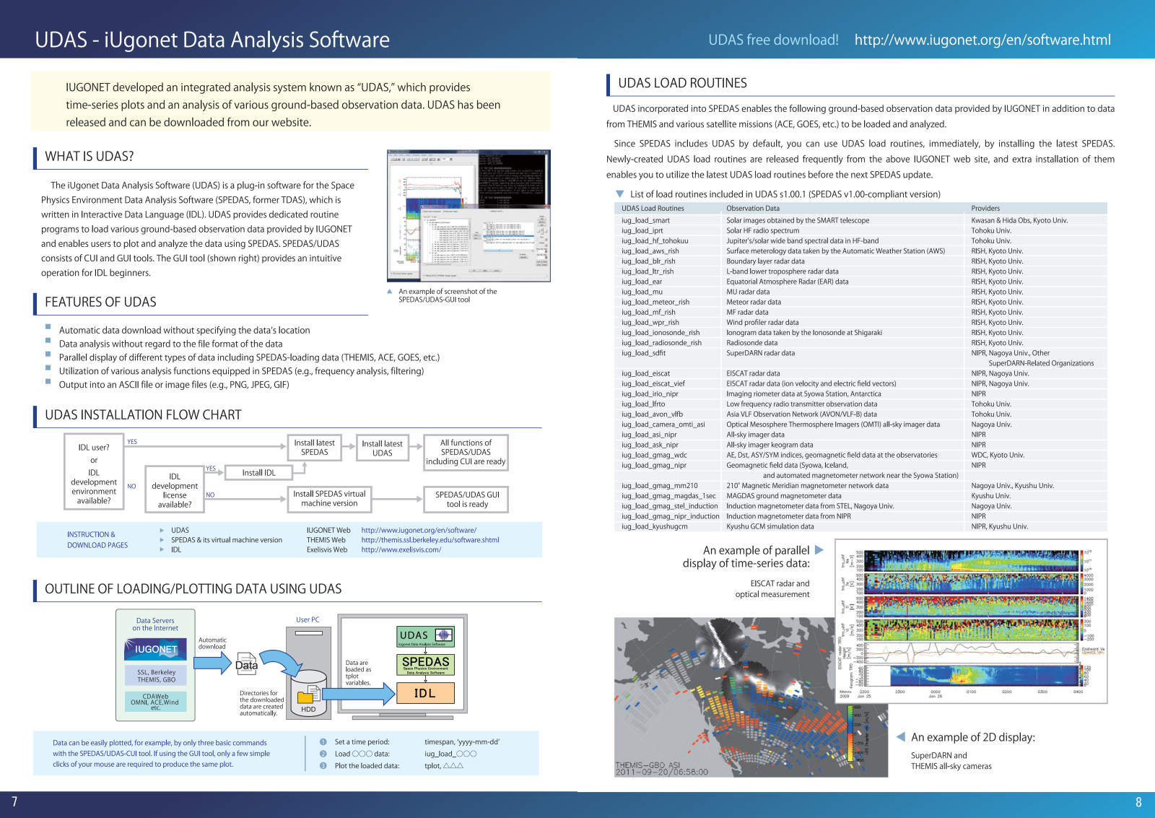The image size is (1155, 818).
Task: Click the 'FEATURES OF UDAS' heading
Action: point(100,303)
